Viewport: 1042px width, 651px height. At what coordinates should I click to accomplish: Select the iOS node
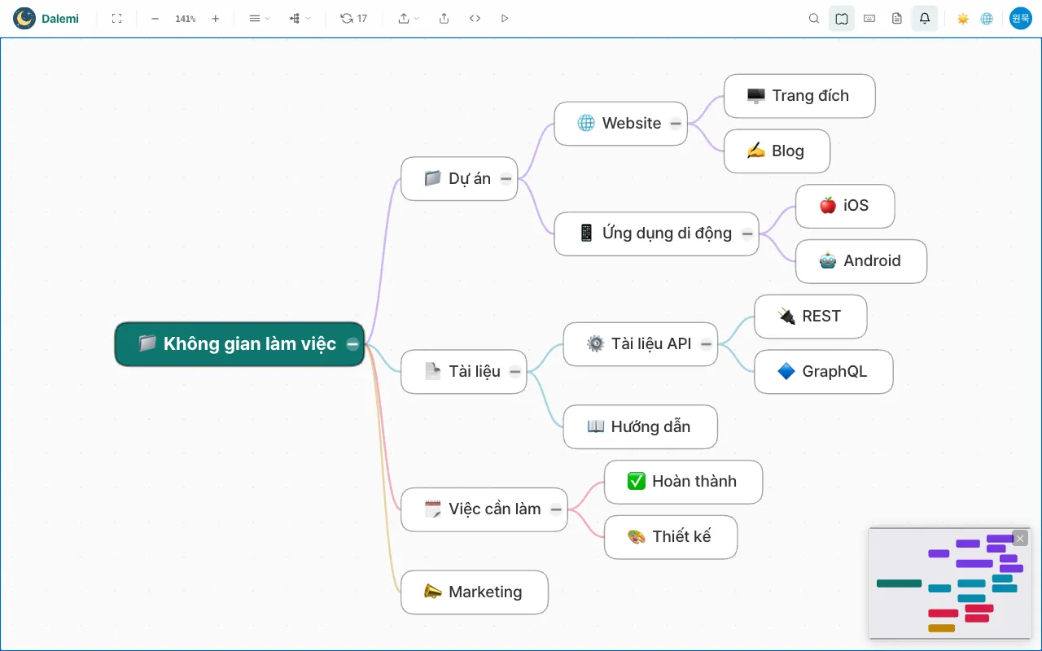point(845,206)
